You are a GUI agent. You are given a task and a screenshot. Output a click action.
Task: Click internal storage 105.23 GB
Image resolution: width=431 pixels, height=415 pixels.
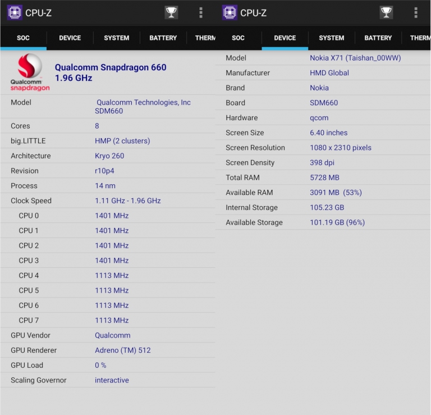pos(327,208)
